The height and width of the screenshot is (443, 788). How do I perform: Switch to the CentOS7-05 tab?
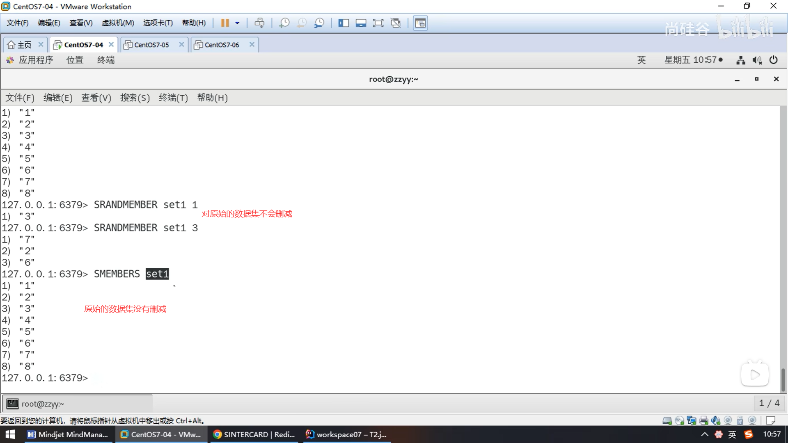151,45
